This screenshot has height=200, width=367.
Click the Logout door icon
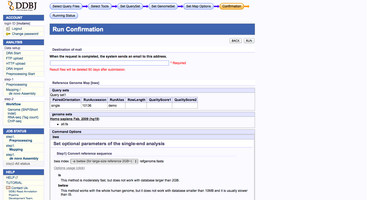(8, 29)
